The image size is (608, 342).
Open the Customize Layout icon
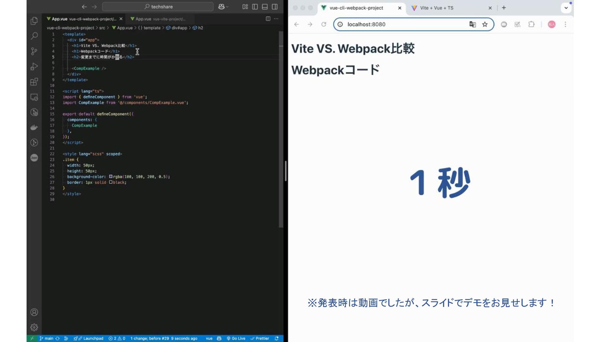coord(245,7)
